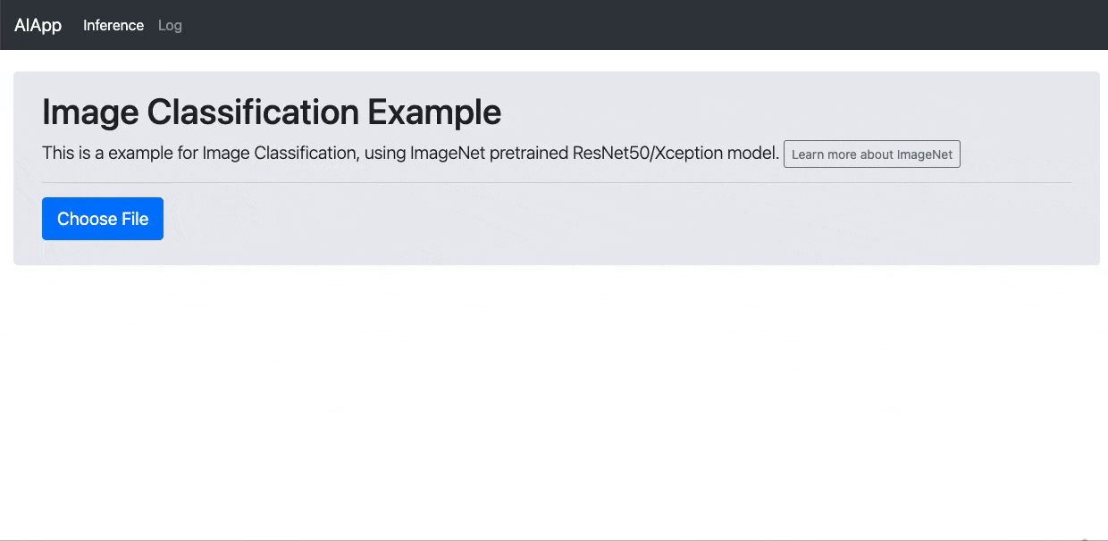Click the word "model." ending the description
Viewport: 1108px width, 541px height.
pos(751,153)
